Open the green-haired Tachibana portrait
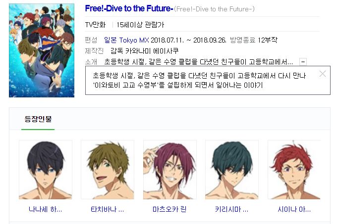This screenshot has width=337, height=224. tap(108, 170)
